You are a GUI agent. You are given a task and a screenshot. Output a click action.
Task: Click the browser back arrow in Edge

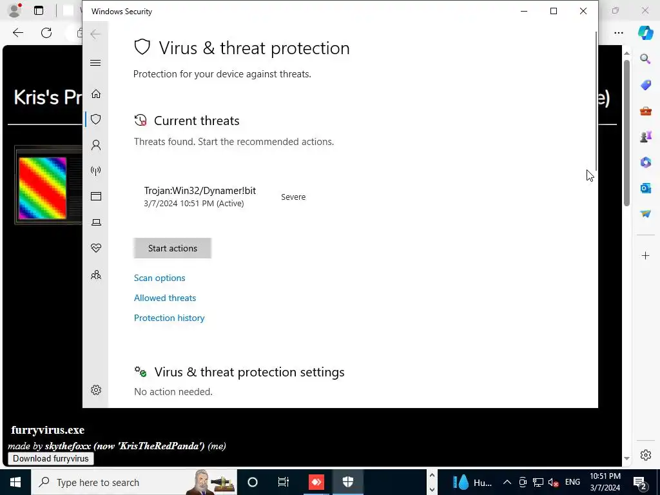click(17, 33)
